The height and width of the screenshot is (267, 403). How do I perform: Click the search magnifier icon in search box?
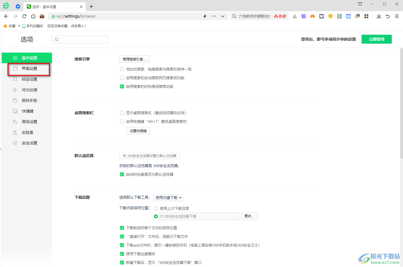click(x=234, y=16)
